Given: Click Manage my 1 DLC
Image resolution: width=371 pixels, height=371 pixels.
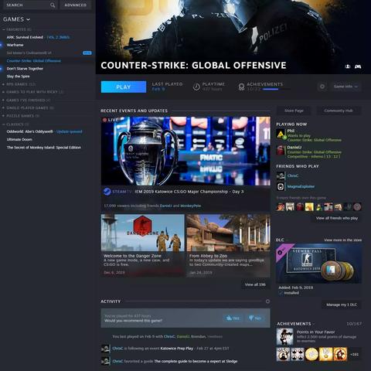Looking at the screenshot, I should (342, 305).
